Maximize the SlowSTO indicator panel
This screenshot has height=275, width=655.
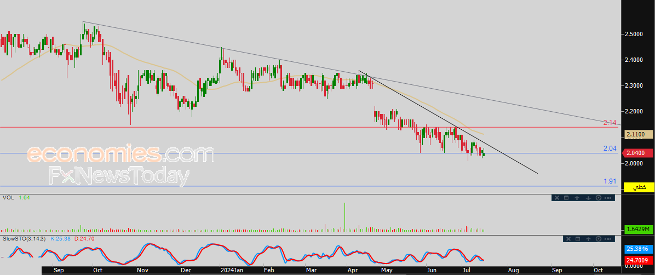[x=578, y=239]
